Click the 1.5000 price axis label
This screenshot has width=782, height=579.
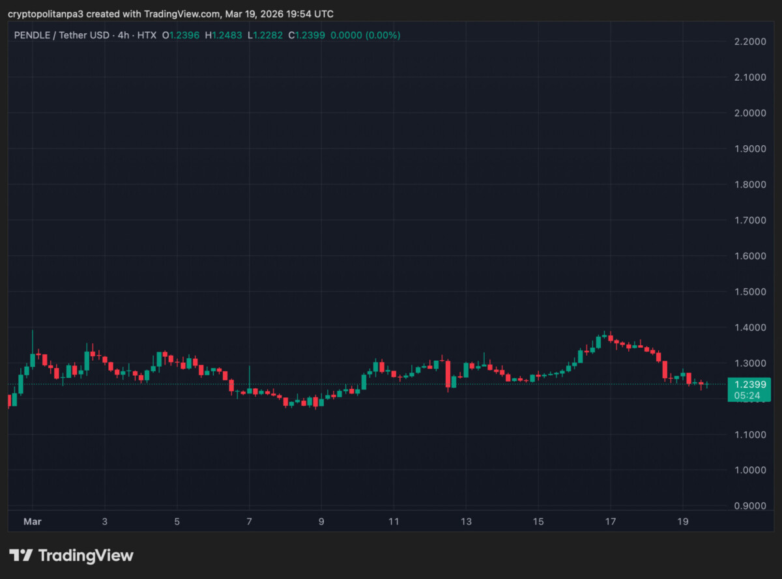[x=749, y=291]
